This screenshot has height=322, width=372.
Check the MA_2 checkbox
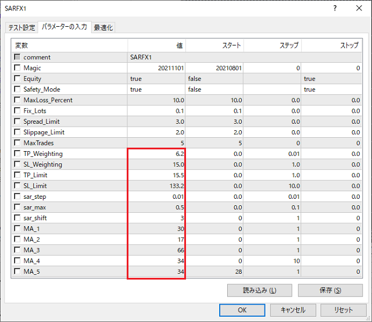tap(17, 239)
